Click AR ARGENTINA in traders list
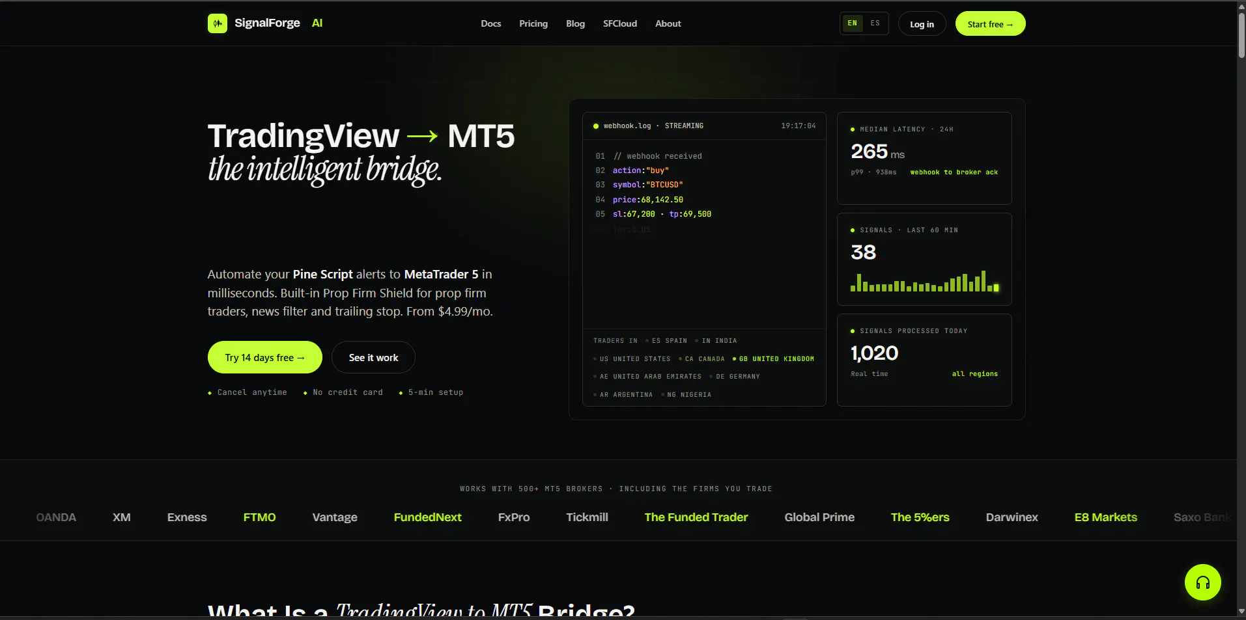 (x=623, y=395)
